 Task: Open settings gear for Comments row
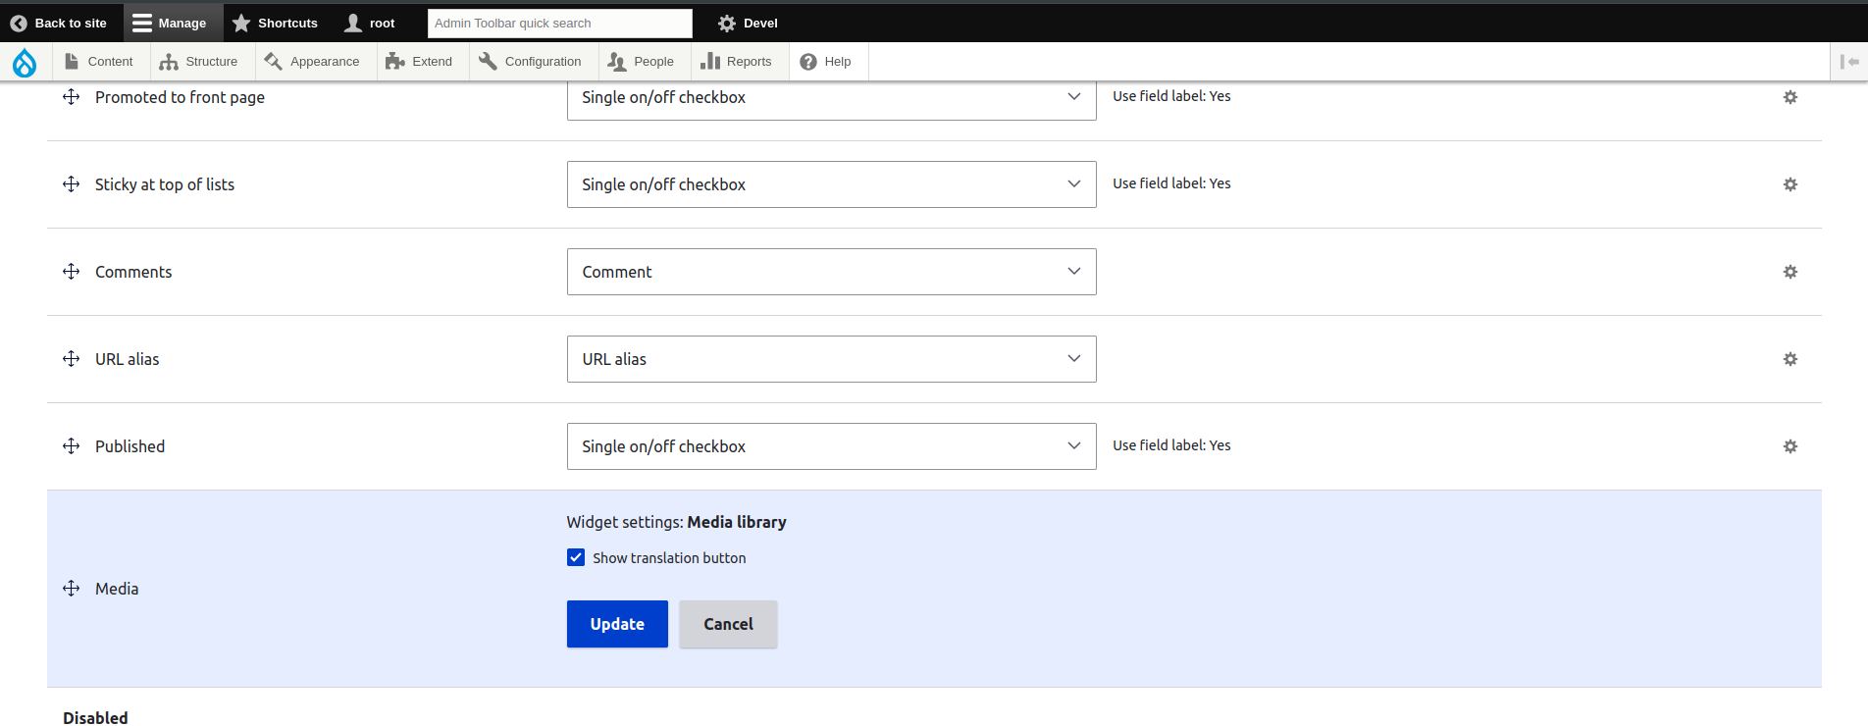click(x=1790, y=272)
